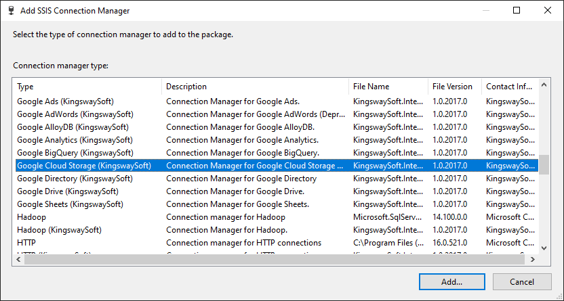Close the Add SSIS Connection Manager dialog
This screenshot has height=301, width=564.
point(548,10)
